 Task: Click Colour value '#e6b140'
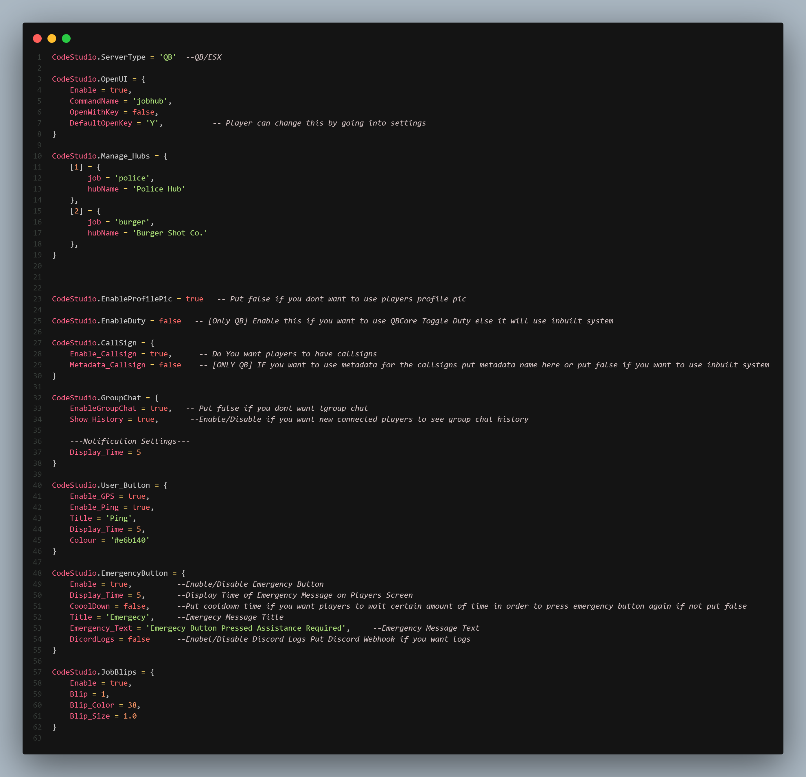coord(130,540)
